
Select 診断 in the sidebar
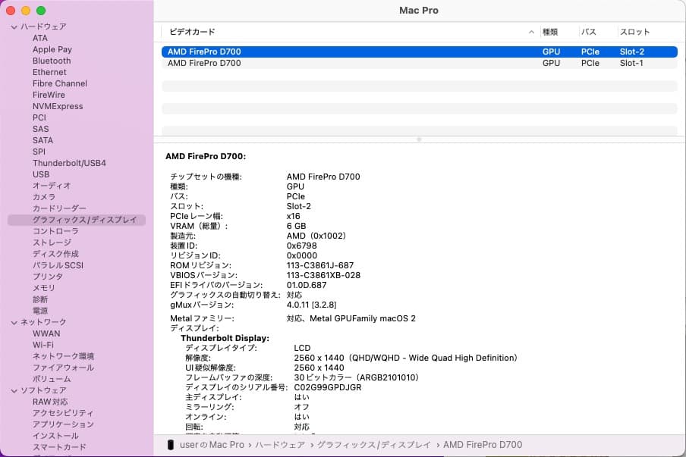pyautogui.click(x=40, y=299)
